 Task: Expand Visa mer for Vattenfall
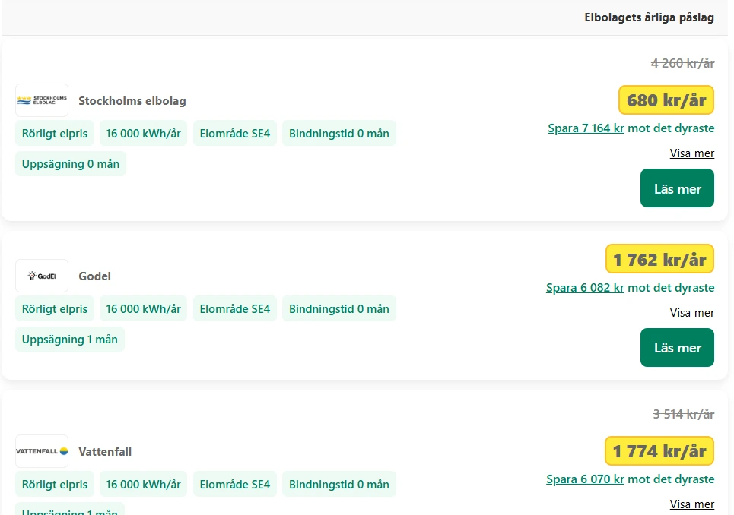pos(691,504)
